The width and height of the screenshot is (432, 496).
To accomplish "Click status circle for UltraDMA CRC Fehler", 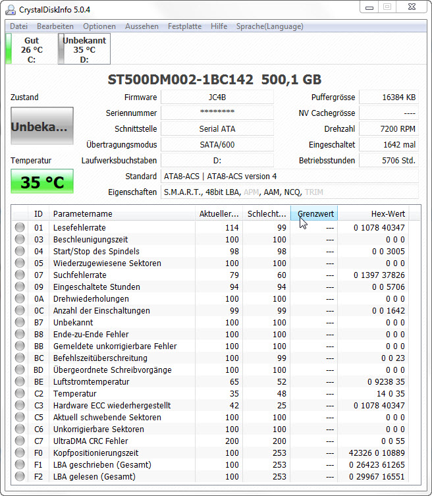I will [x=20, y=441].
